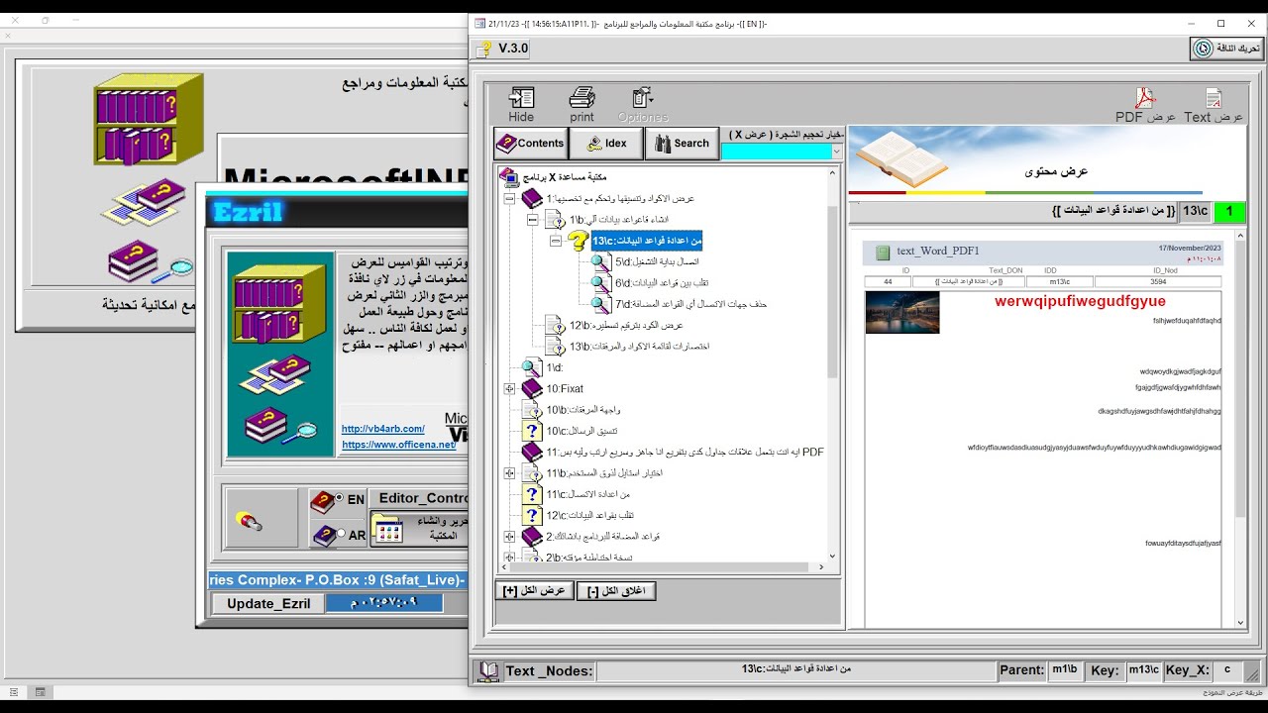Screen dimensions: 1268x713
Task: Click the Update_Ezril button
Action: (x=268, y=603)
